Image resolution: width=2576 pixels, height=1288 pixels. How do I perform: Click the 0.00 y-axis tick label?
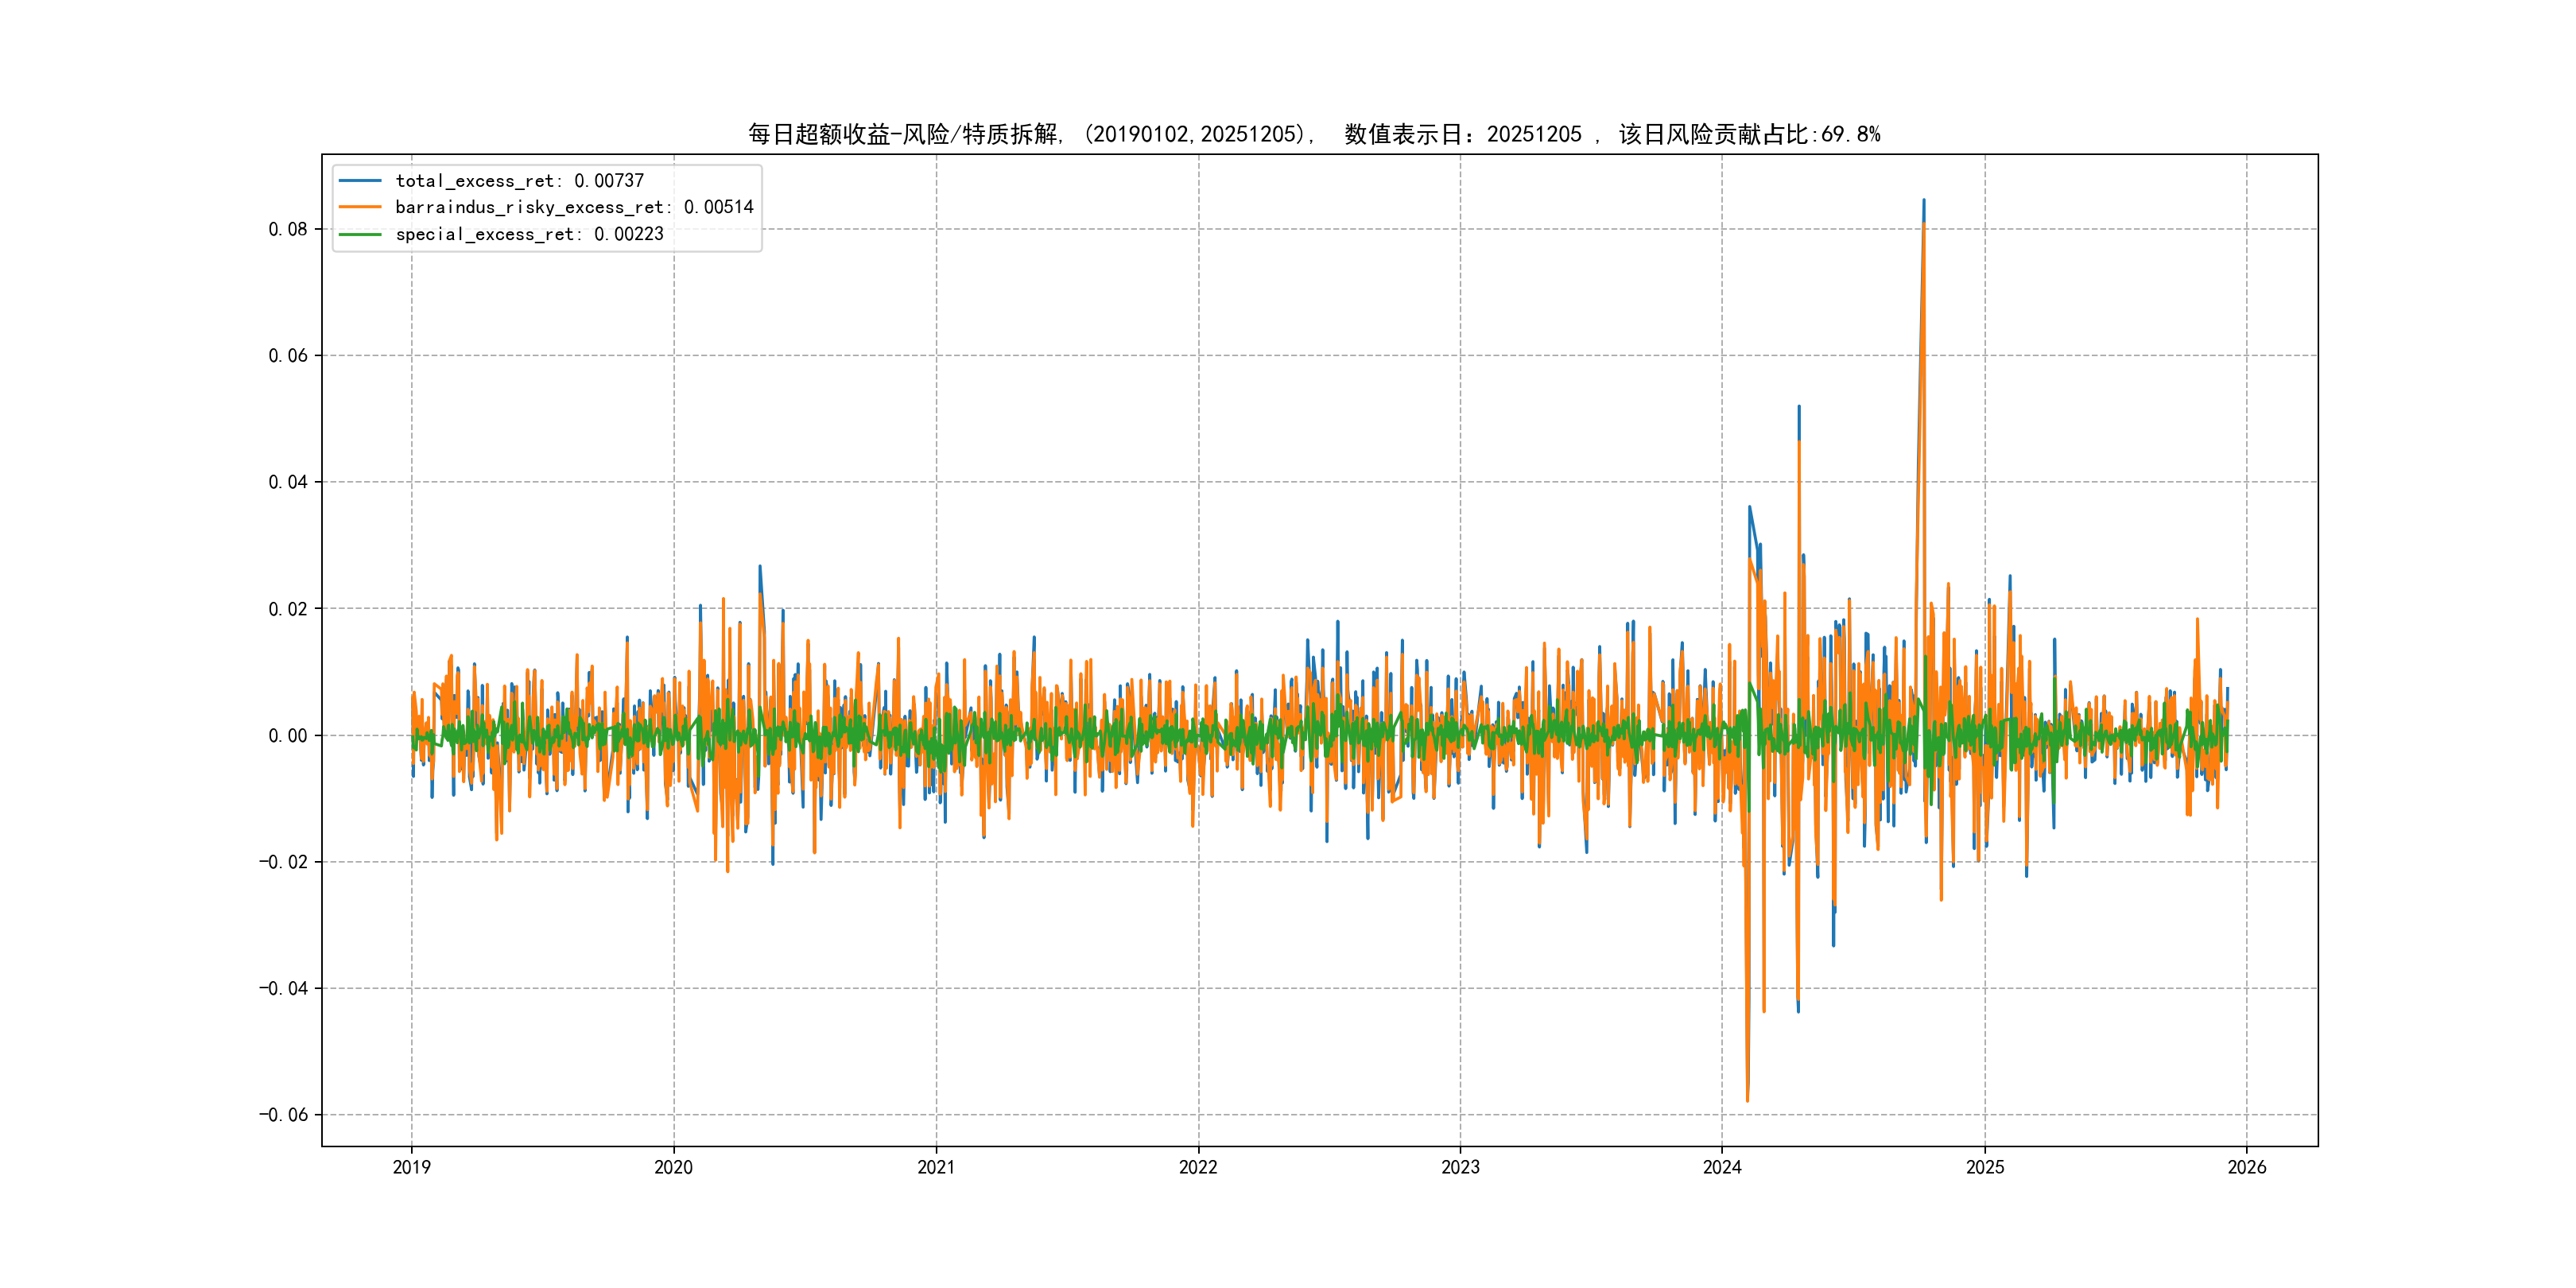click(x=287, y=736)
